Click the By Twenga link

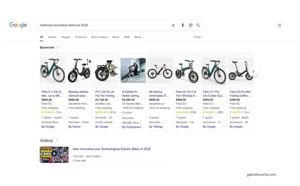(156, 127)
